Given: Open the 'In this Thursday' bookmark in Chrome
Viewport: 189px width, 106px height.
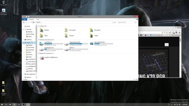Looking at the screenshot, I should pos(157,35).
